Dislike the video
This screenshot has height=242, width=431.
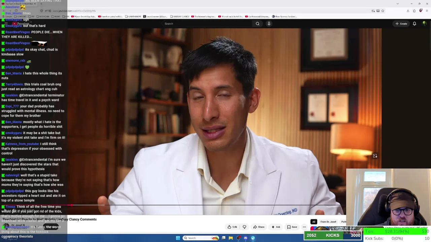coord(244,227)
